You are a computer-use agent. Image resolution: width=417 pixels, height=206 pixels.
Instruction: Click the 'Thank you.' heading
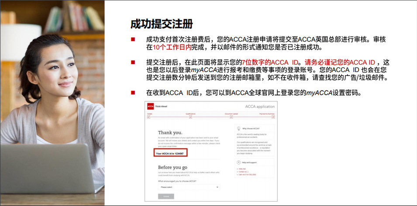click(x=170, y=132)
